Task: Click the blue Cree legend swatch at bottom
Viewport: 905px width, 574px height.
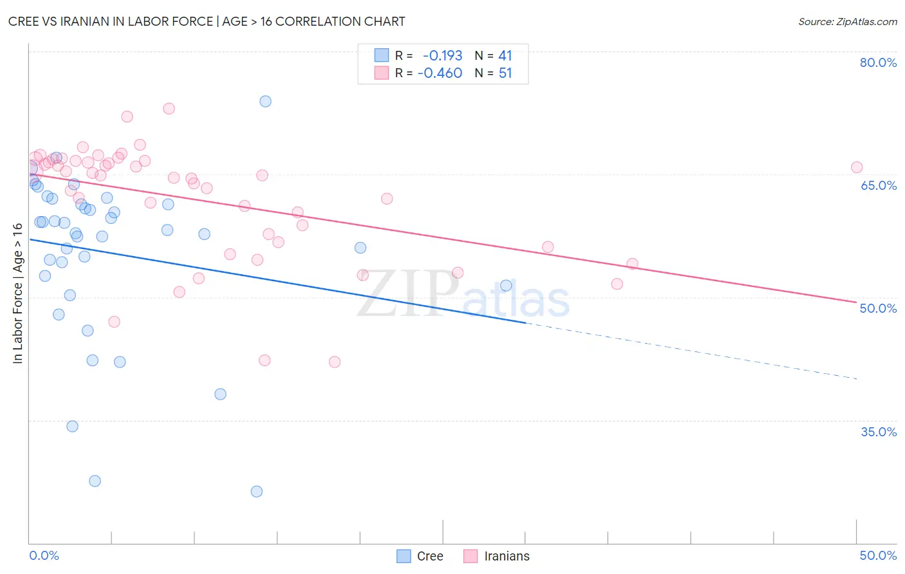Action: coord(404,556)
